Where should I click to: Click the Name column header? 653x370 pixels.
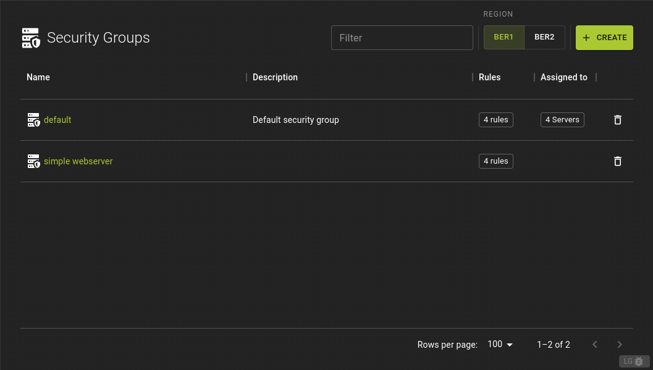pos(38,77)
